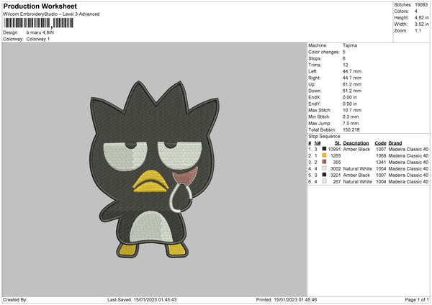Click the Badtz-Maru embroidery design preview

pos(154,169)
